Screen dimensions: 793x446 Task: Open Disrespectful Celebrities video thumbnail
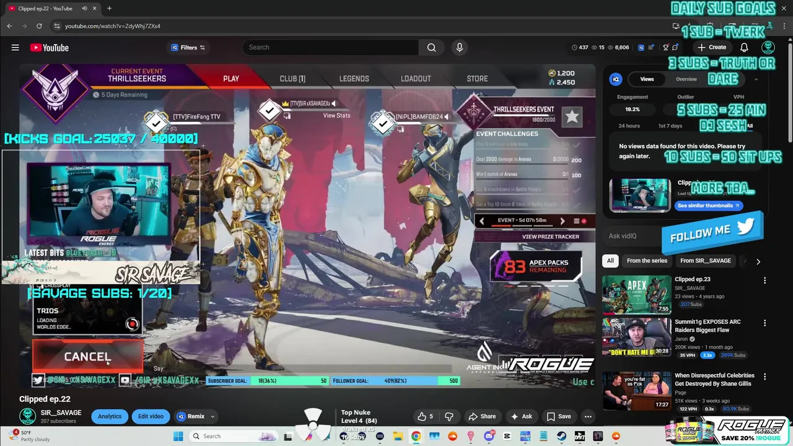click(x=636, y=391)
